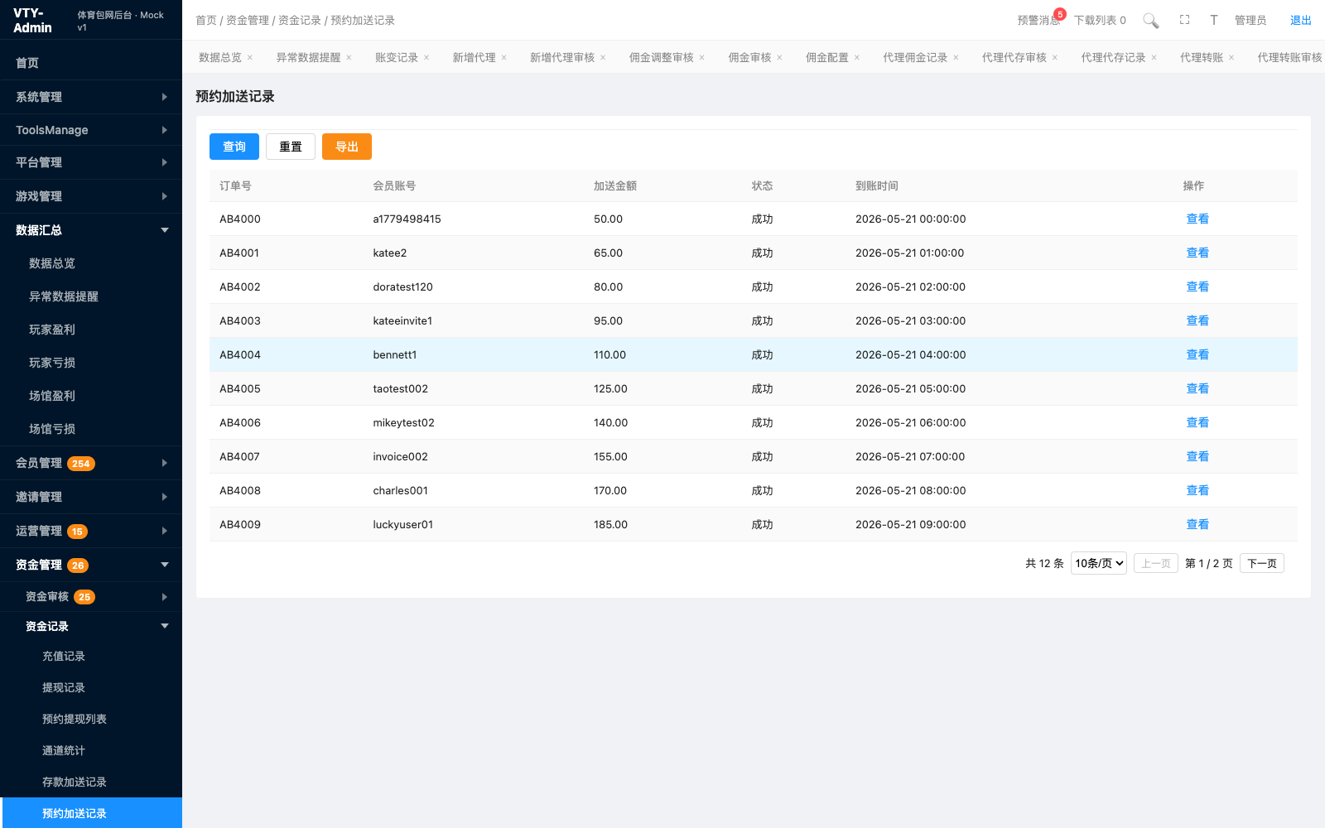
Task: Click the blue 查询 button
Action: pyautogui.click(x=234, y=147)
